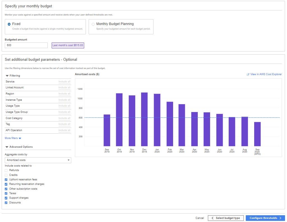Click Select budget type button
This screenshot has height=222, width=287.
[226, 218]
